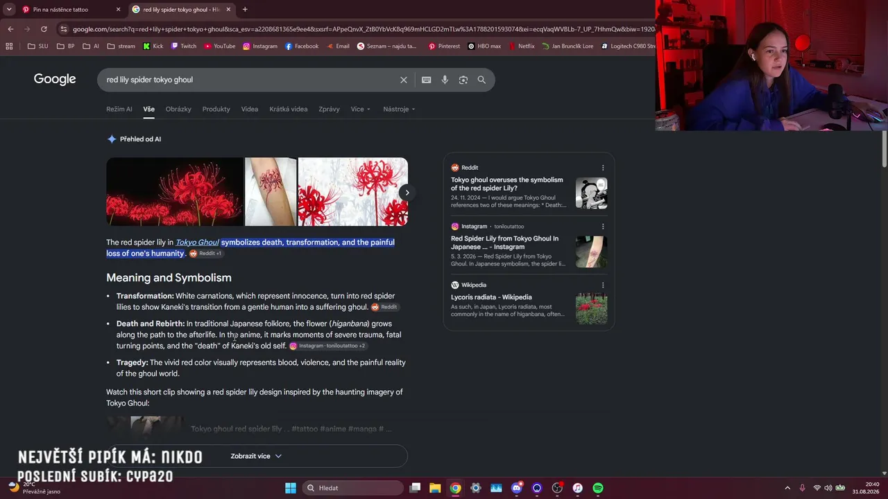Expand AI overview with Zobrazit více
Viewport: 888px width, 499px height.
coord(257,456)
